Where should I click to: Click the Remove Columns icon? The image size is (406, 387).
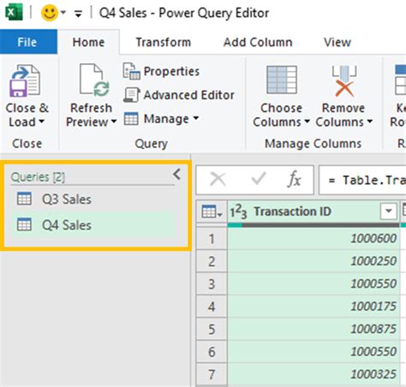[344, 81]
